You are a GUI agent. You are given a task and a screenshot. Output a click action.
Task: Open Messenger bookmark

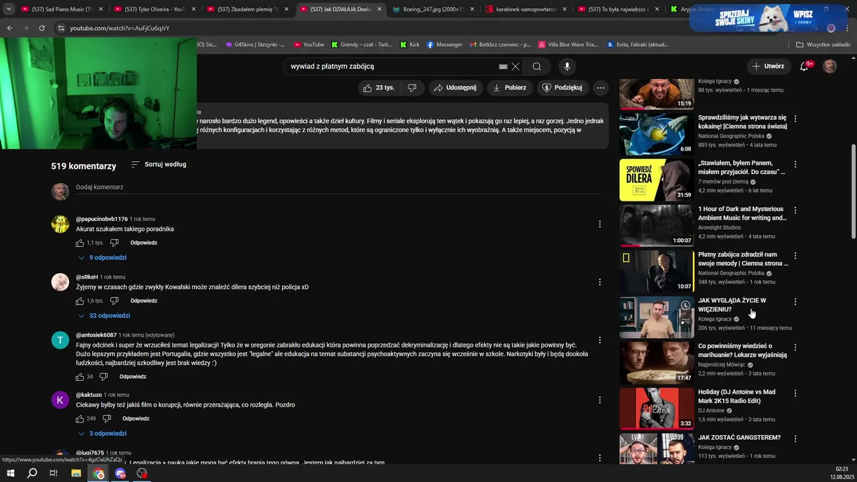(x=444, y=45)
